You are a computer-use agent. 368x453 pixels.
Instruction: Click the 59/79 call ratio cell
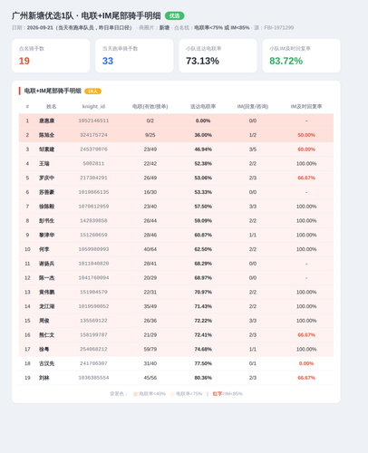coord(150,349)
